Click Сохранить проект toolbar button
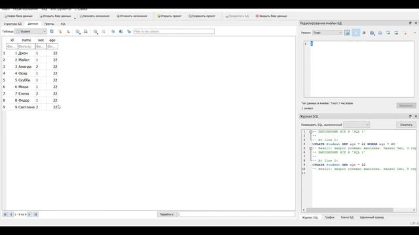Screen dimensions: 419x235 202,16
